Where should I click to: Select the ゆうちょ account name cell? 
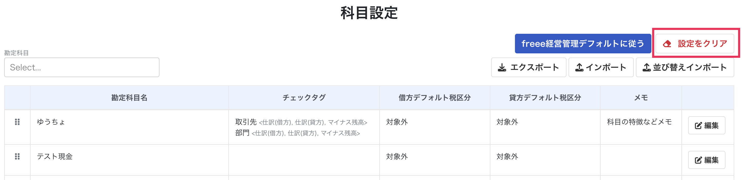[129, 127]
